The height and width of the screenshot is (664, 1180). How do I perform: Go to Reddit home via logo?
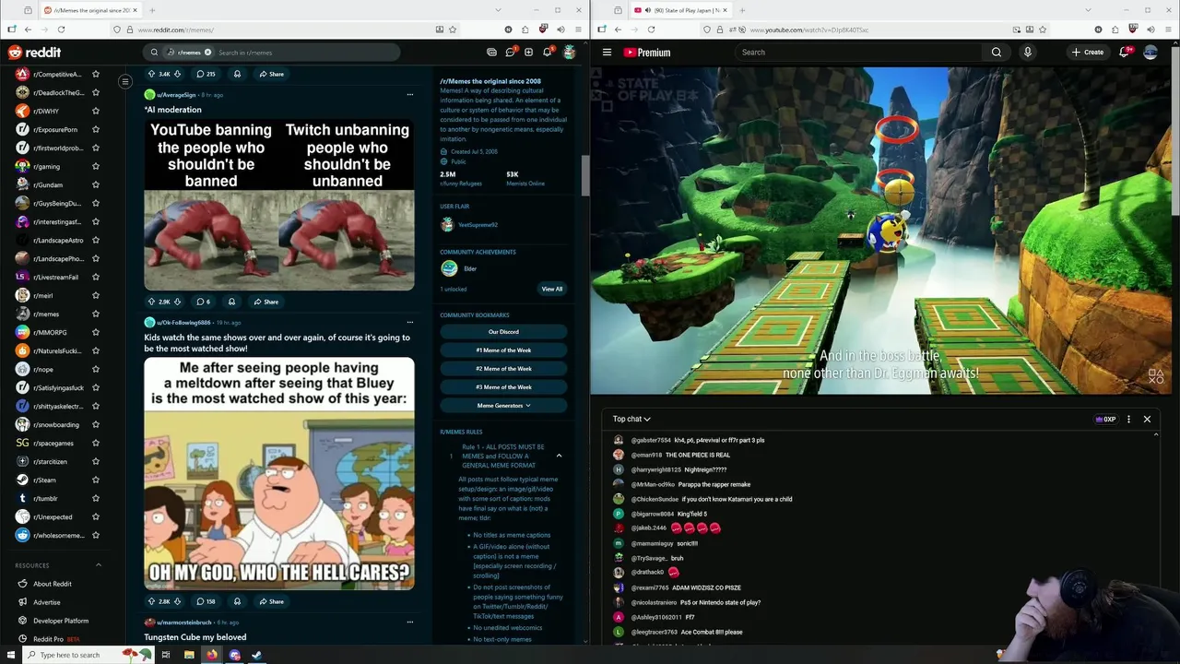point(35,53)
